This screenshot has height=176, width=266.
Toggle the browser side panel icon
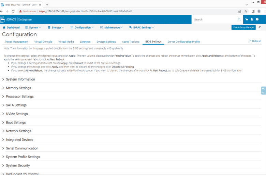pos(253,11)
